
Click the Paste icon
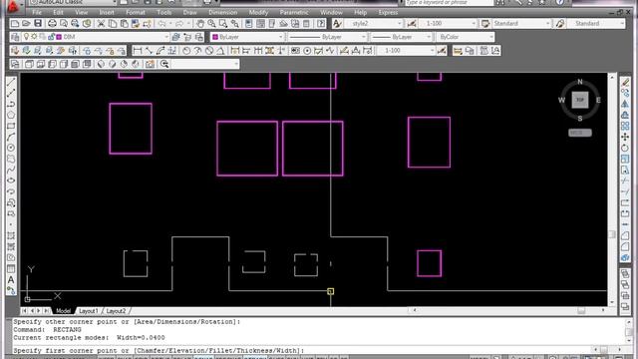pyautogui.click(x=124, y=24)
